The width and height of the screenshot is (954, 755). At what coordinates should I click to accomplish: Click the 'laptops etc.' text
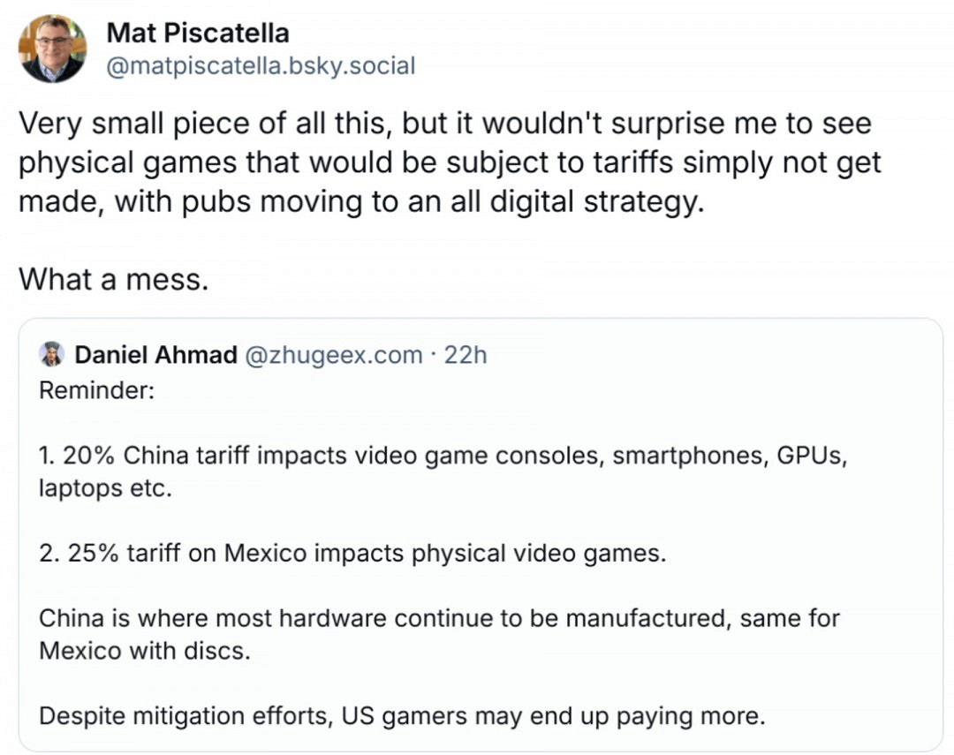pyautogui.click(x=104, y=487)
